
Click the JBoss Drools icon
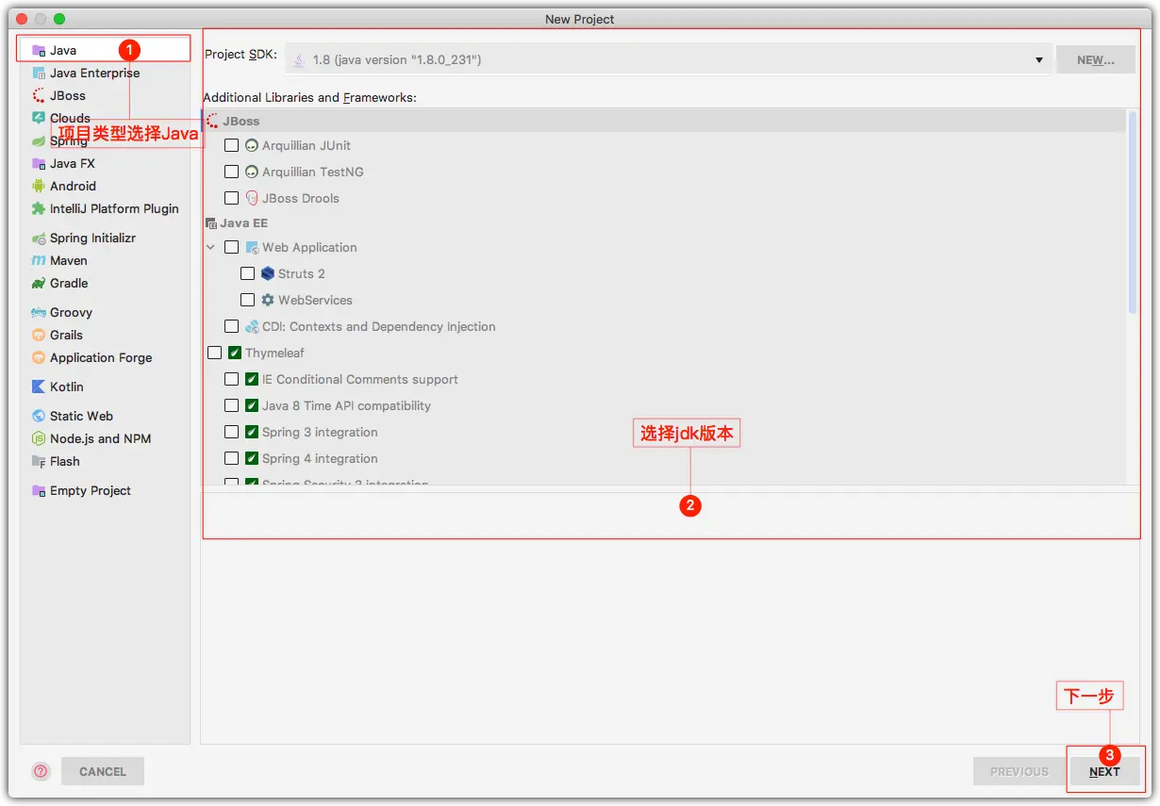[x=252, y=198]
